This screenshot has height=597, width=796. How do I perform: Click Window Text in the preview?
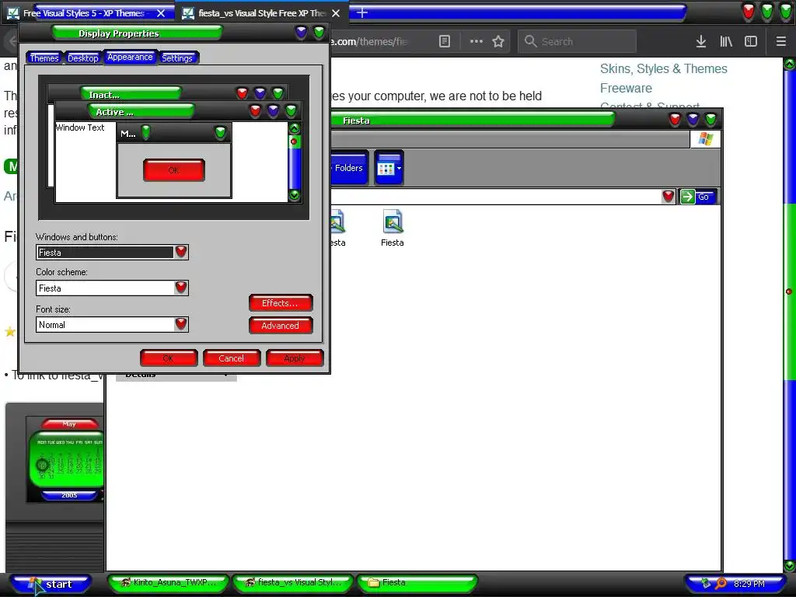coord(80,127)
